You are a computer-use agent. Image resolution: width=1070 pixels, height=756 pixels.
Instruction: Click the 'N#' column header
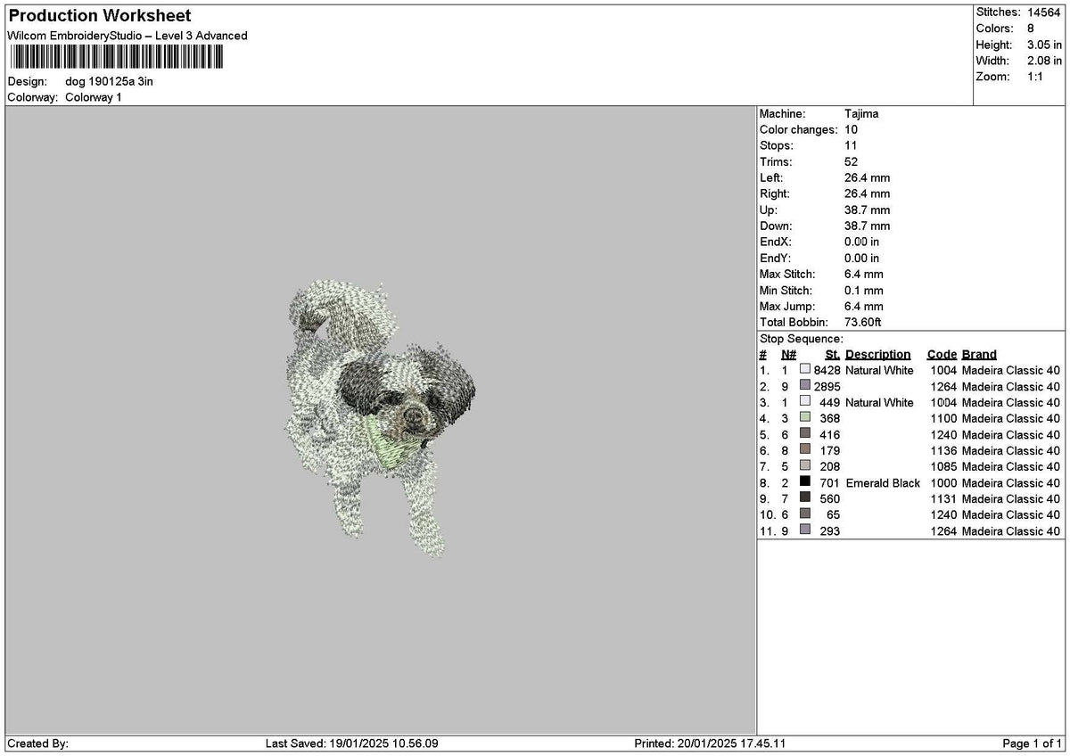click(788, 355)
